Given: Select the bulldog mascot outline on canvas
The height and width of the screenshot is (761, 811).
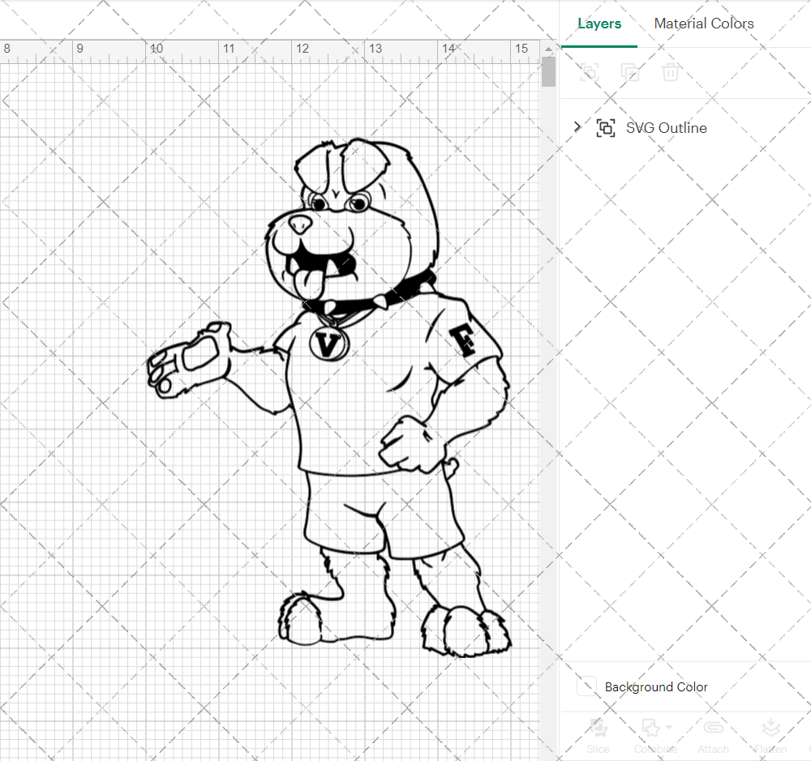Looking at the screenshot, I should coord(329,398).
